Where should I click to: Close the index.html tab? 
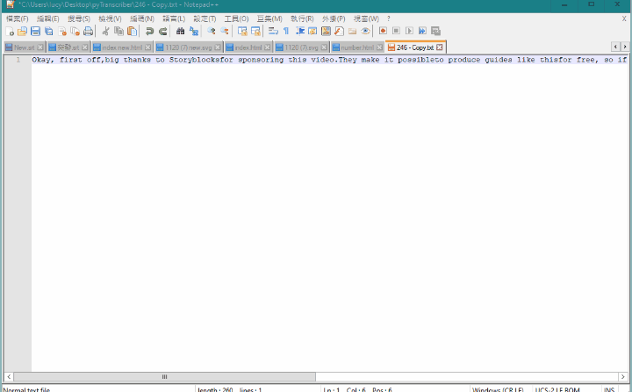267,47
